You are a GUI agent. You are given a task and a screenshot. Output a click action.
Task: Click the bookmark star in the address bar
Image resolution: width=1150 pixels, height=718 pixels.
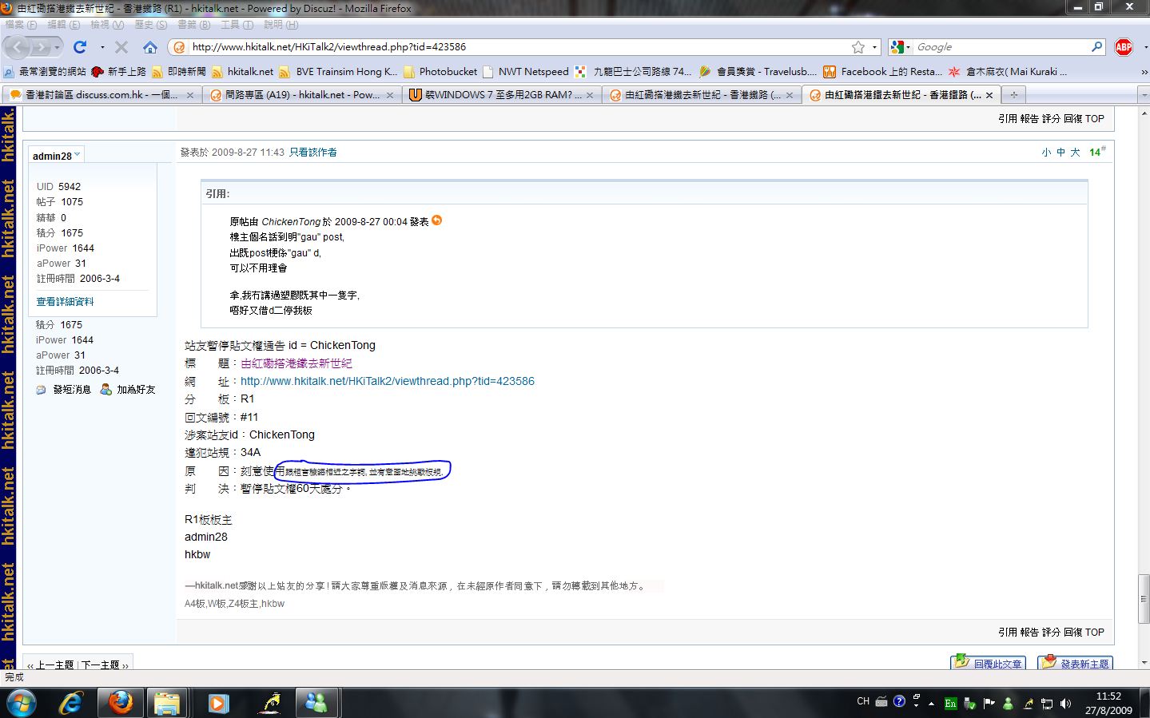pos(858,47)
